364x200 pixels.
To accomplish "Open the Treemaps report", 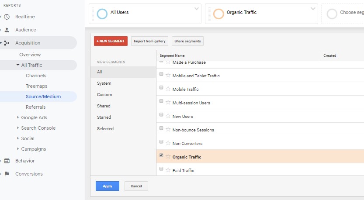I will [36, 86].
